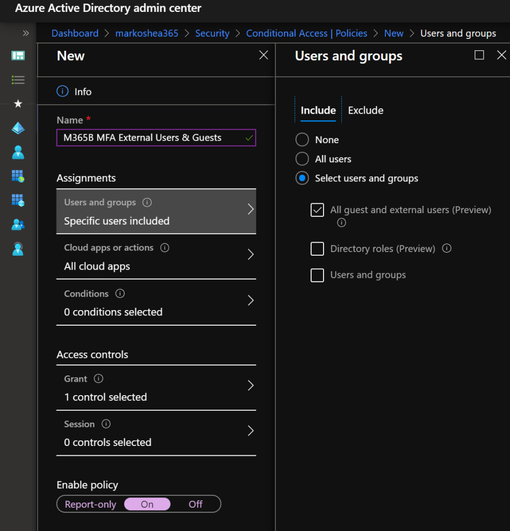Click the All services list icon

click(18, 80)
